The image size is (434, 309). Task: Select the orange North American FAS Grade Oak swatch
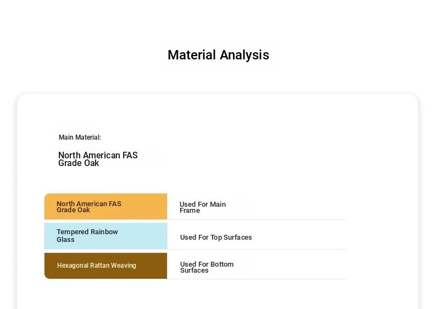[x=105, y=207]
